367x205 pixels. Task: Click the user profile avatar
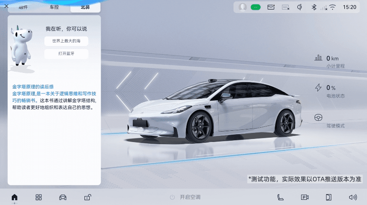(x=243, y=7)
